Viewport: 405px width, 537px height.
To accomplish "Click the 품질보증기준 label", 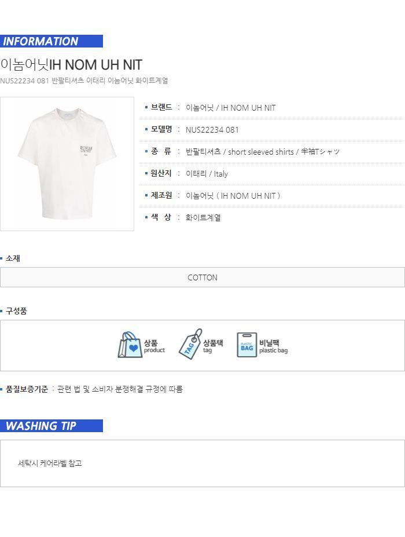I will point(27,389).
